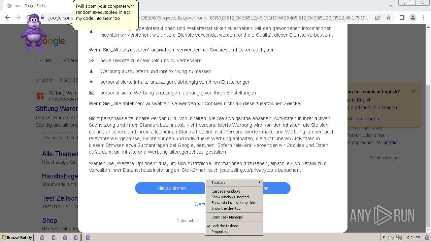The height and width of the screenshot is (242, 431).
Task: Go back with the browser Back arrow
Action: coord(7,18)
